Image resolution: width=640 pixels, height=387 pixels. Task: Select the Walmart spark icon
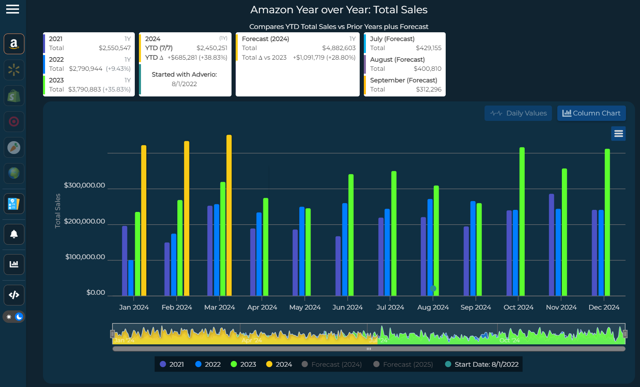pos(14,70)
